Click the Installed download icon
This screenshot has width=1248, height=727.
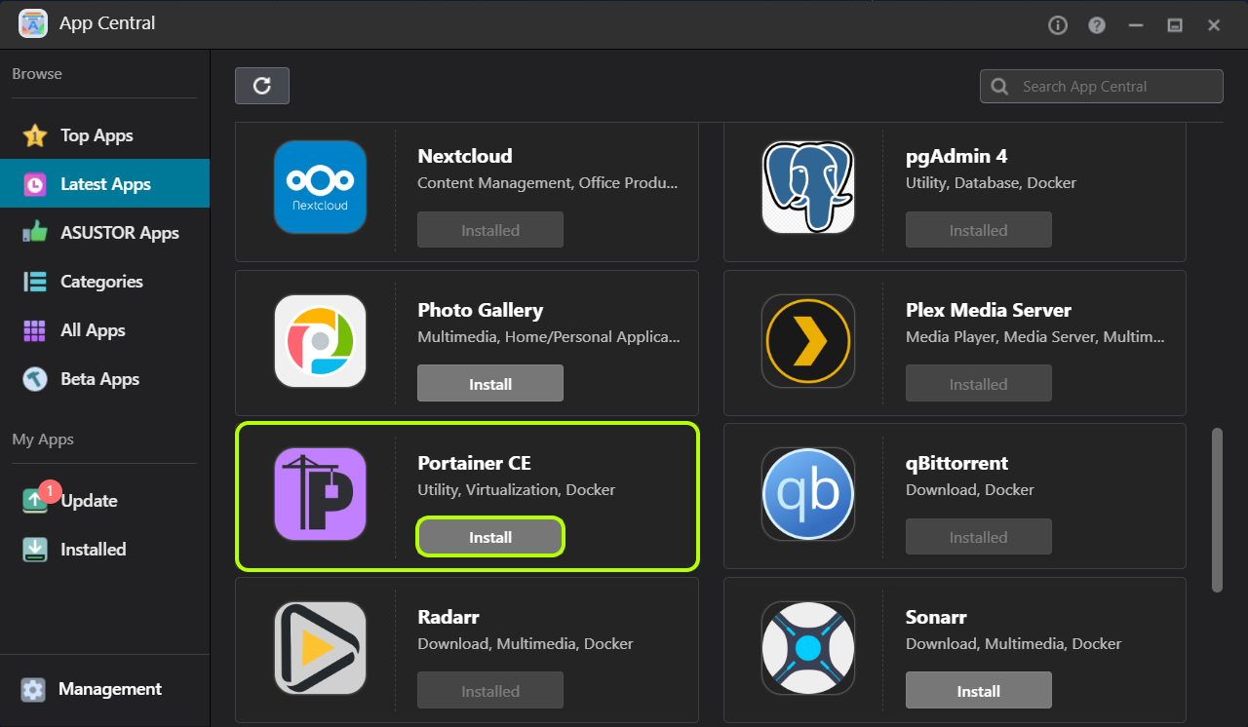click(x=35, y=550)
